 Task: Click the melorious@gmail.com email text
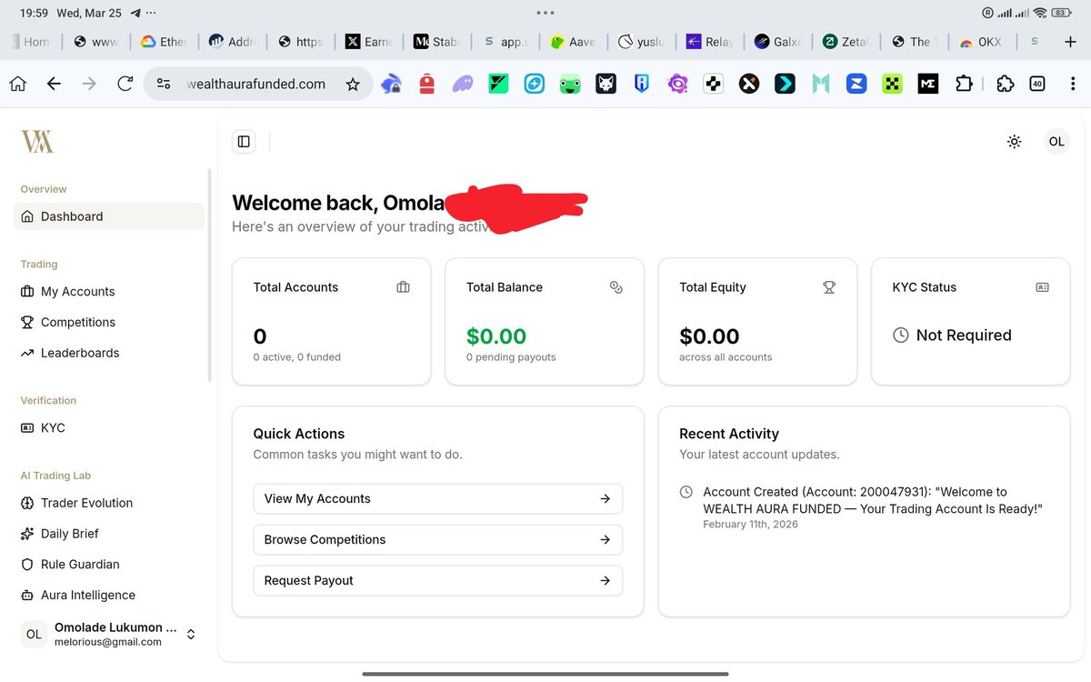[x=108, y=642]
